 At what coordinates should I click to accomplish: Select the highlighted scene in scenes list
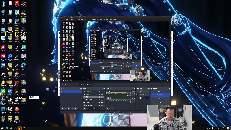click(x=71, y=92)
